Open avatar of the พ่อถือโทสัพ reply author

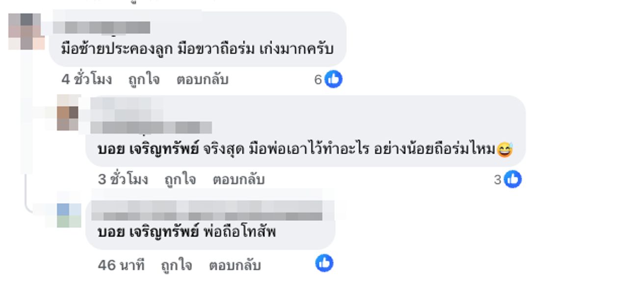(x=69, y=215)
